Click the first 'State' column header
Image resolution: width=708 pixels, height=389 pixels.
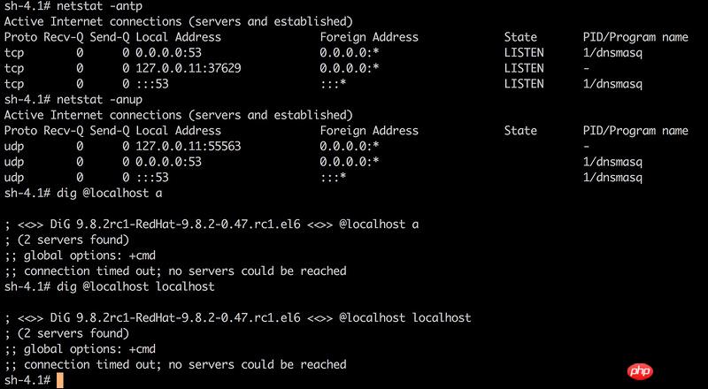point(520,37)
